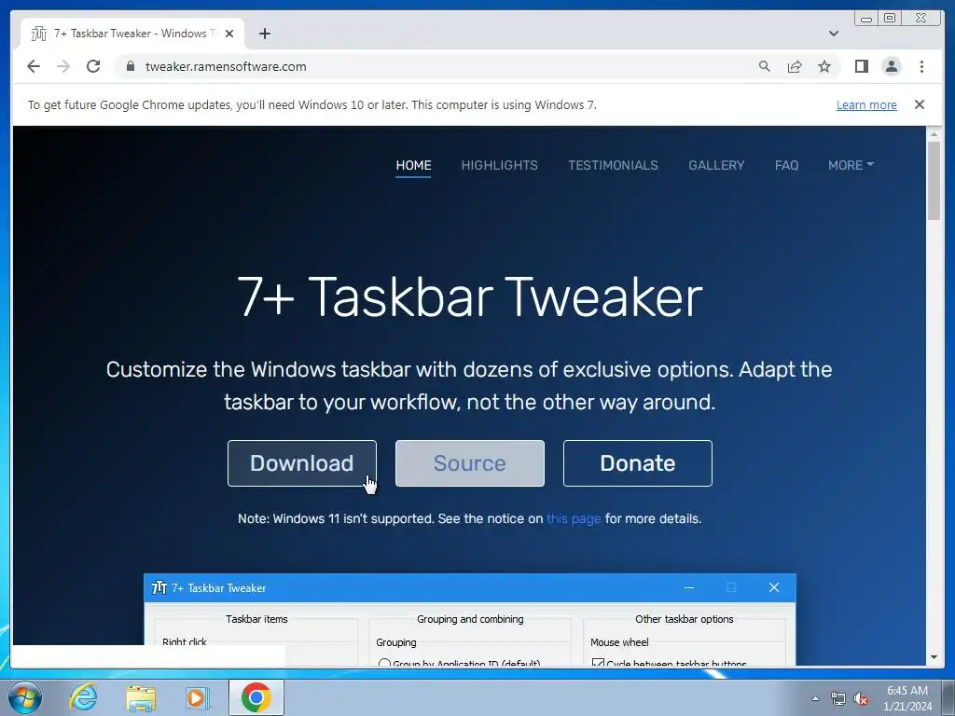Click the tab favicon of Taskbar Tweaker
955x716 pixels.
(39, 34)
